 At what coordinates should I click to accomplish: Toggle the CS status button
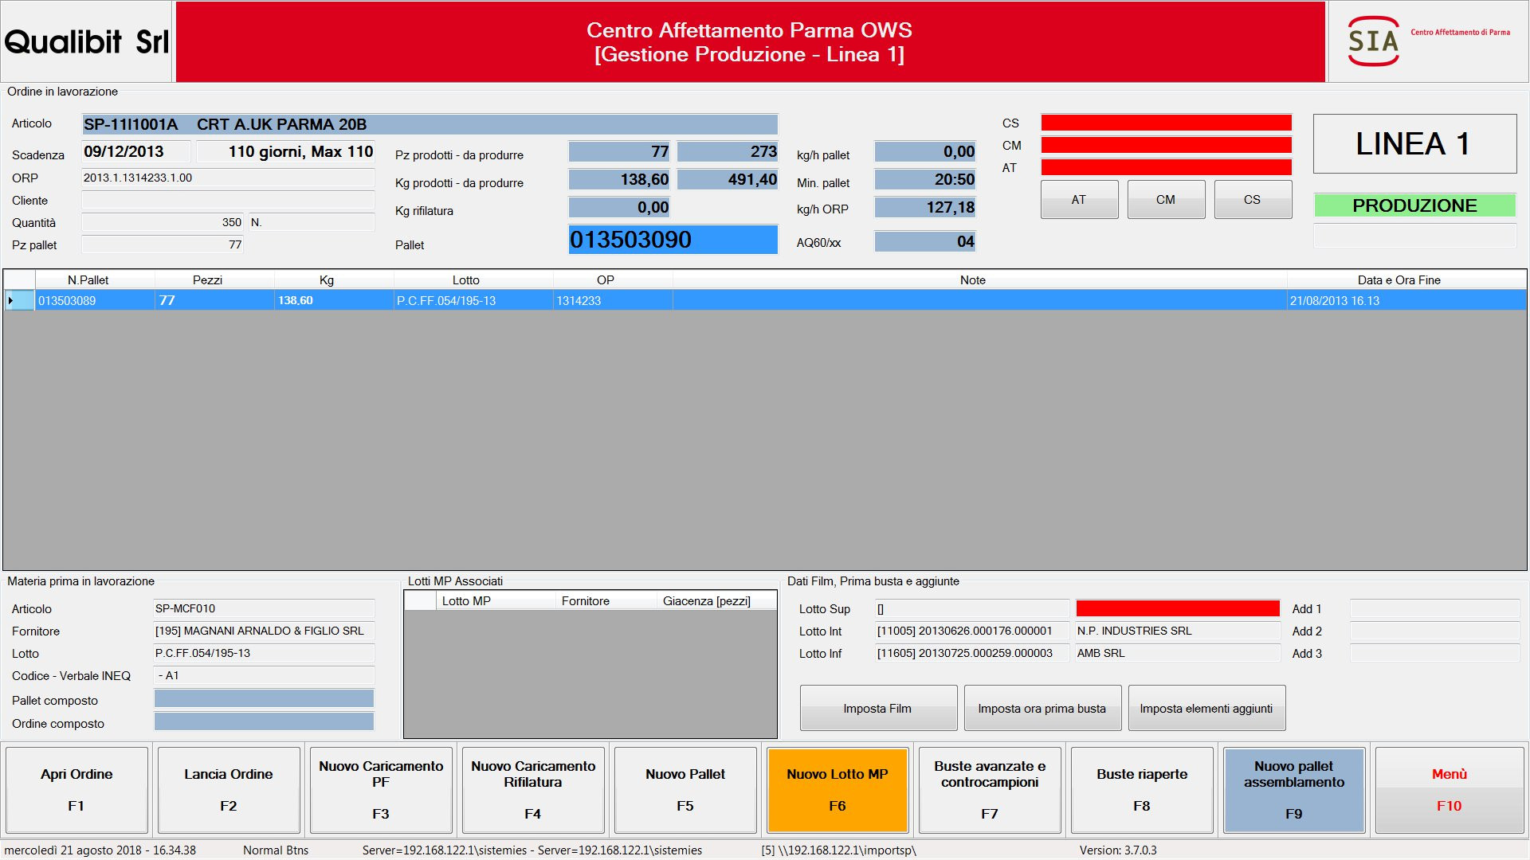(1252, 200)
